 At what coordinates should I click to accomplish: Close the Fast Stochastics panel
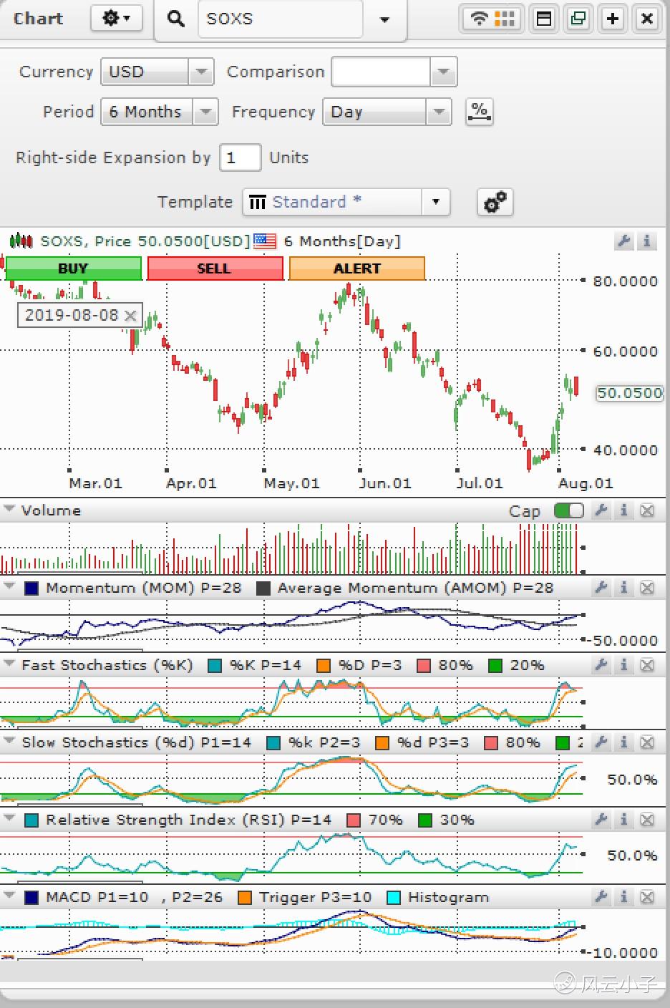[647, 665]
